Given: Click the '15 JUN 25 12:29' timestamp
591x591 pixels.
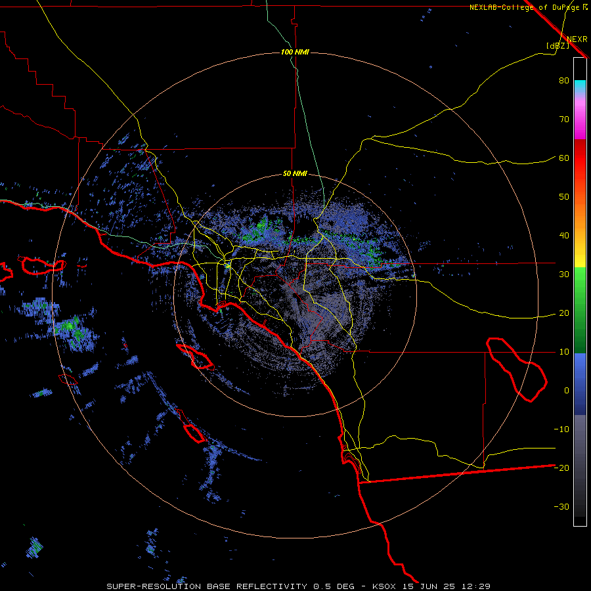Looking at the screenshot, I should coord(447,586).
